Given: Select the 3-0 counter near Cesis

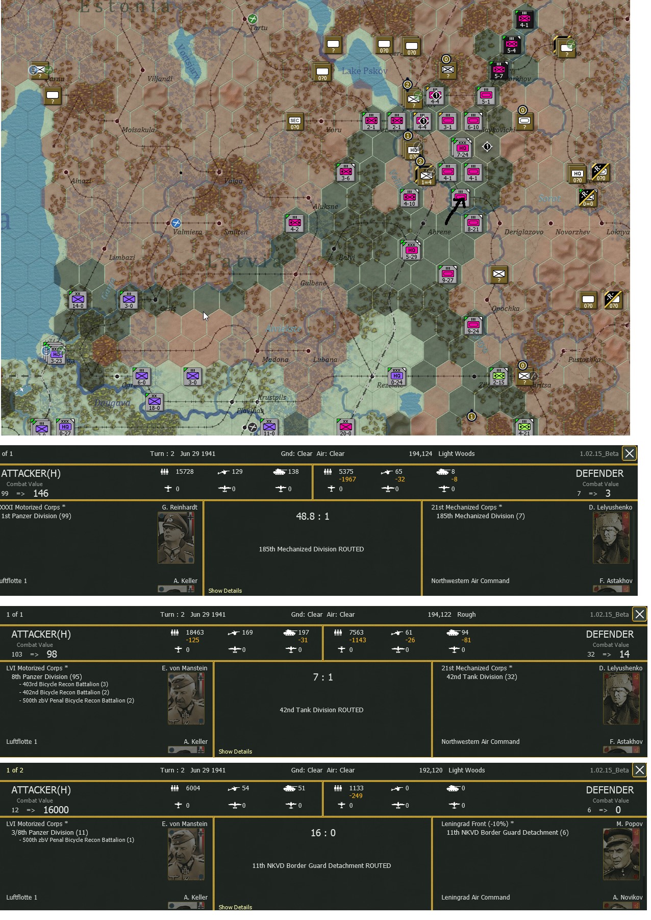Looking at the screenshot, I should (x=129, y=300).
